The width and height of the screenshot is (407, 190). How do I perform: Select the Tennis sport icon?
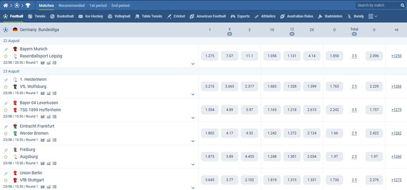point(30,17)
